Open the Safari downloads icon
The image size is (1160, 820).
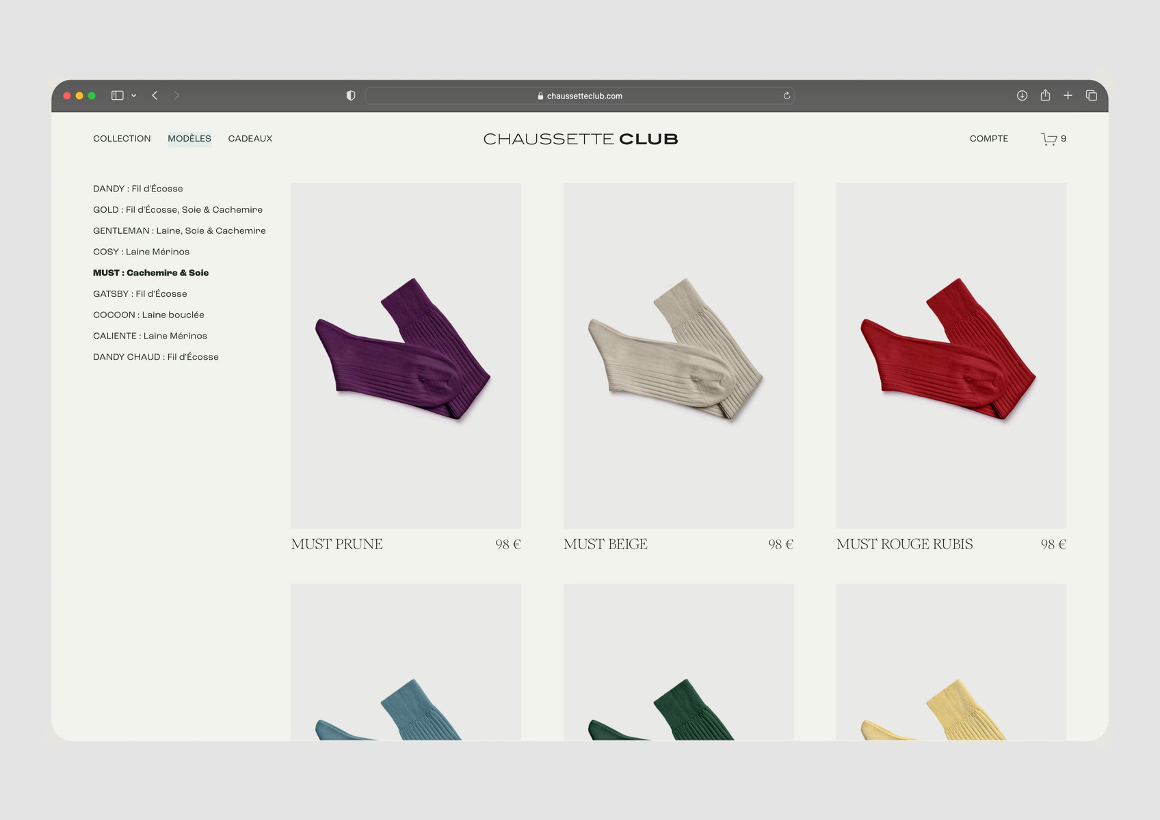pyautogui.click(x=1022, y=96)
